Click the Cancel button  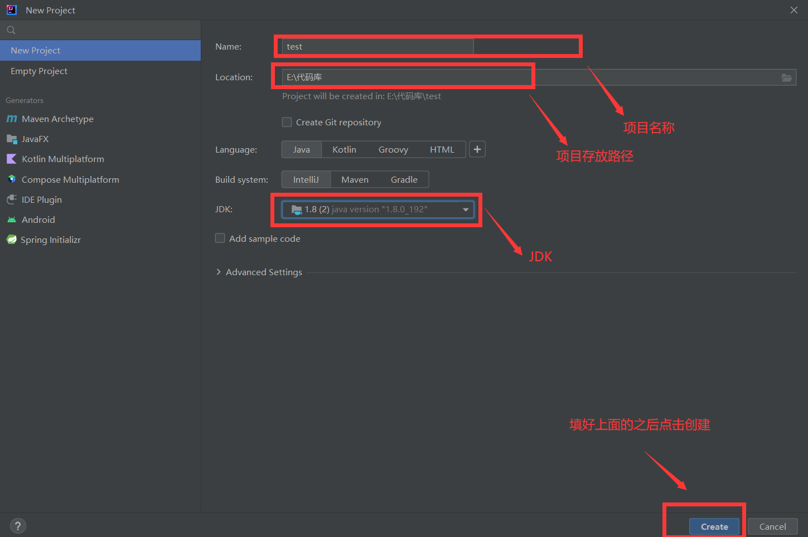tap(773, 526)
